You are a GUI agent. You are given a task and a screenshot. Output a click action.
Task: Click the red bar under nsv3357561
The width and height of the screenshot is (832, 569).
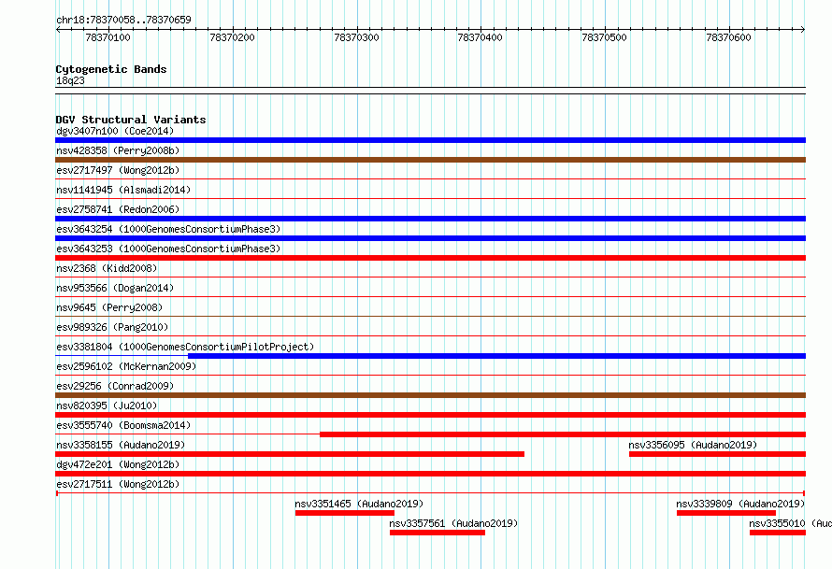click(x=438, y=533)
